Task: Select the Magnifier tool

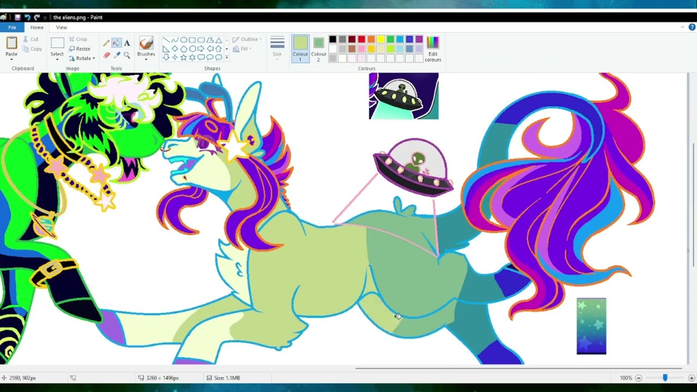Action: coord(127,55)
